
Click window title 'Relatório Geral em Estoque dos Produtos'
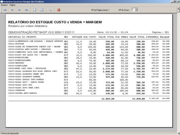pos(24,1)
